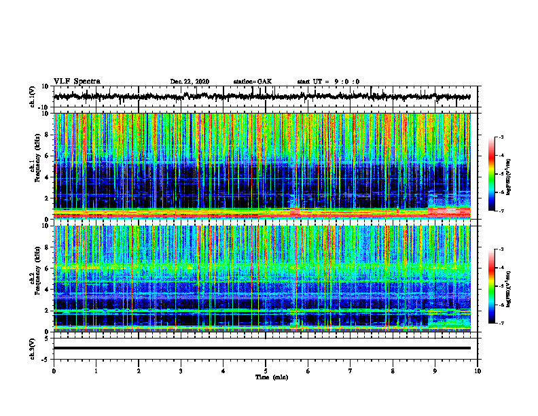
Task: Click the "-3" label on ch.1 colorbar
Action: pos(501,137)
